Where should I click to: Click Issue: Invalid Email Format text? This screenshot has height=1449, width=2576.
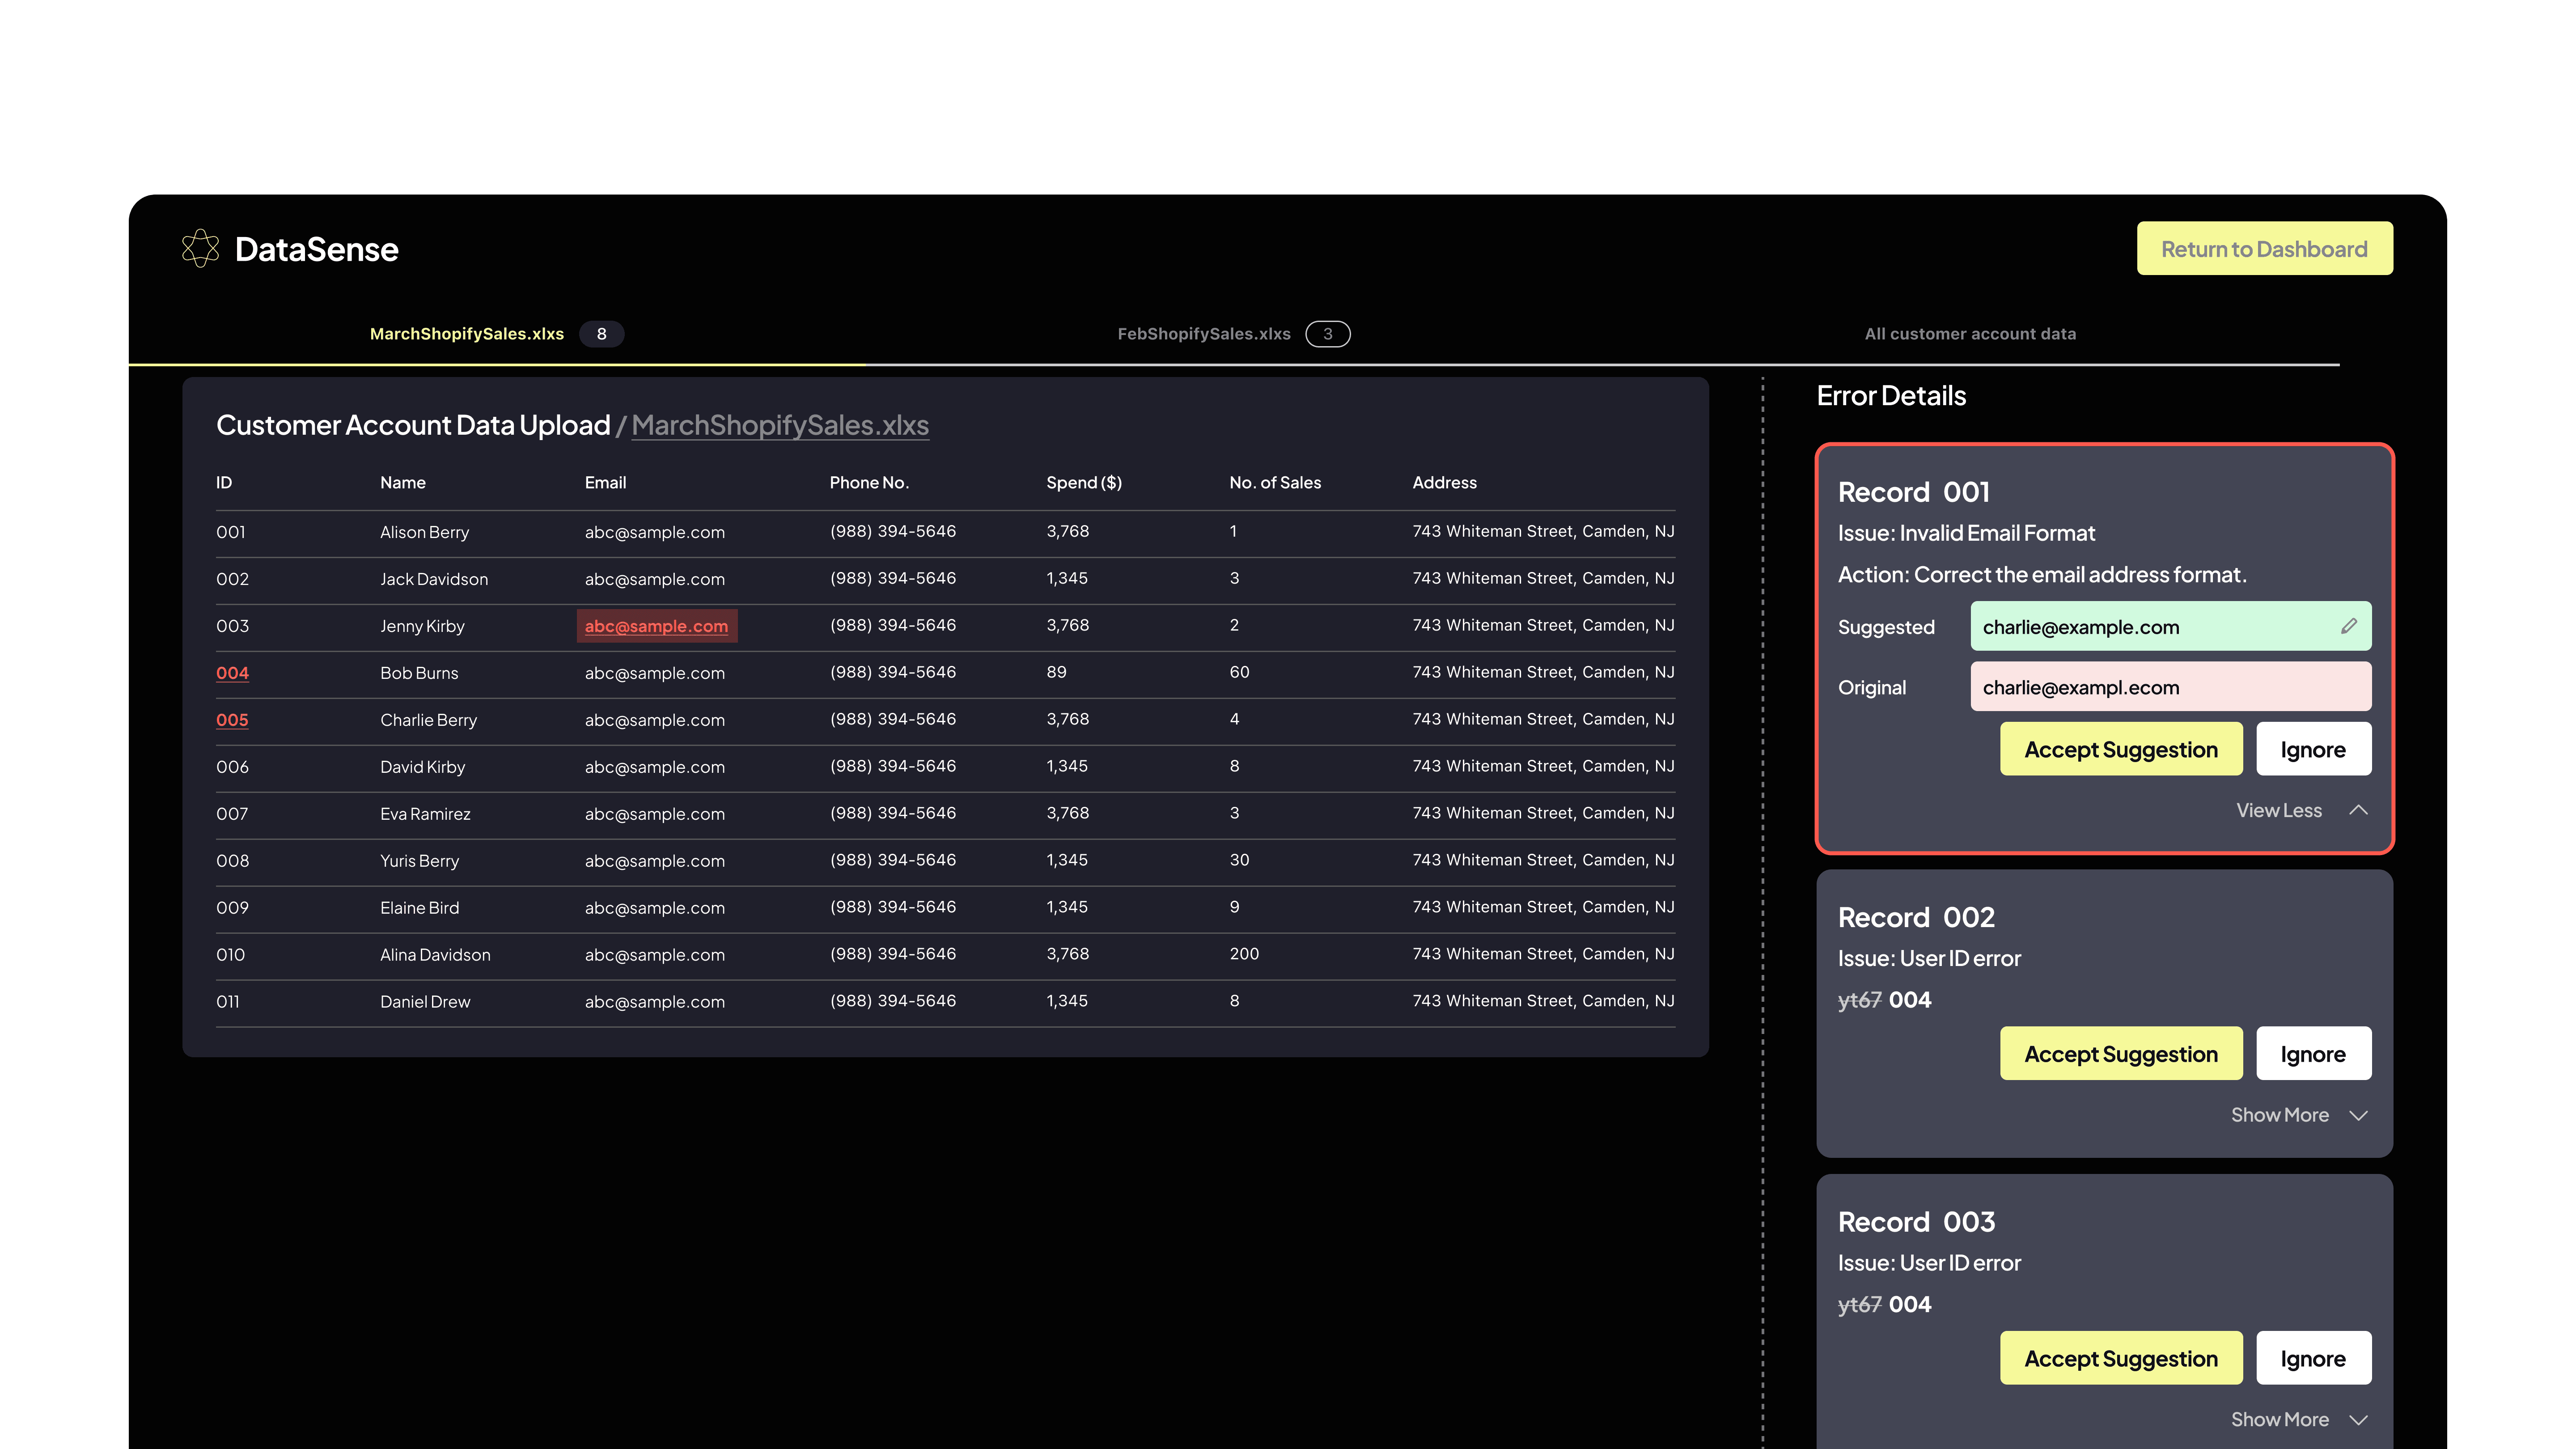coord(1965,533)
